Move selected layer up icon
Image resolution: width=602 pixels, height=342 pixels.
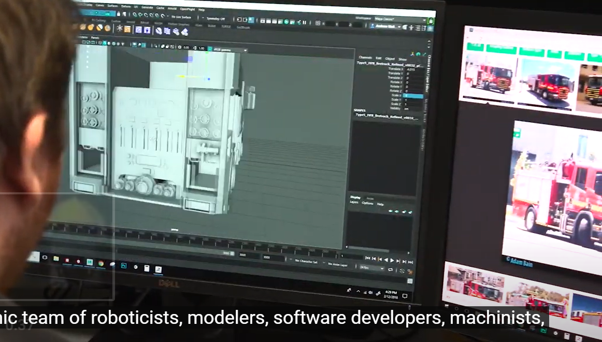[391, 211]
